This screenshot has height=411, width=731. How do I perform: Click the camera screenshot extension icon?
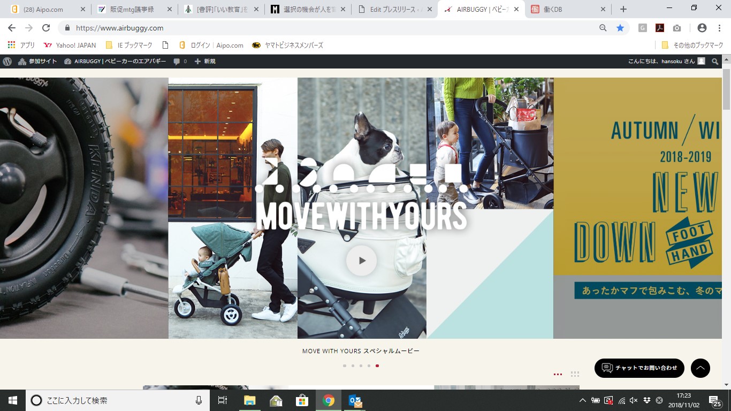[x=677, y=28]
